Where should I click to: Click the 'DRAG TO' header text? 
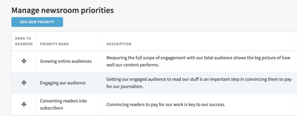click(23, 38)
